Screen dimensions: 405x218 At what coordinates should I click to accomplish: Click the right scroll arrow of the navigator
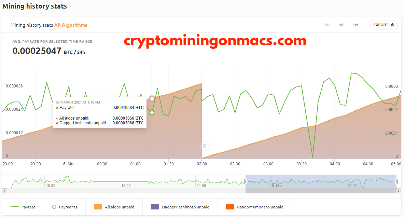click(399, 191)
